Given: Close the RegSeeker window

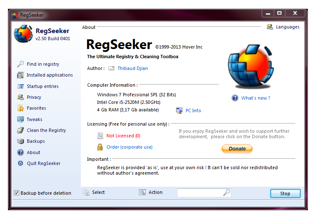Looking at the screenshot, I should click(295, 13).
